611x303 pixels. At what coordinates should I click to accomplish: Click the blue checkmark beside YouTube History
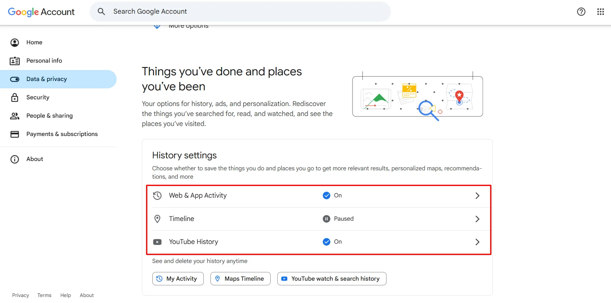click(326, 242)
